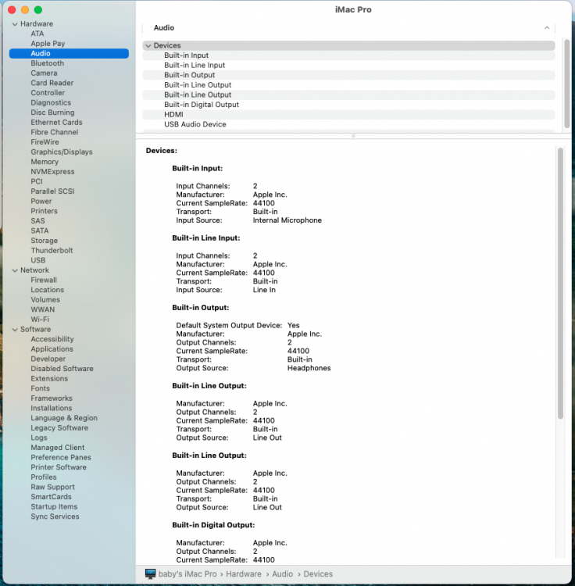Open NVMExpress section
575x586 pixels.
(52, 172)
